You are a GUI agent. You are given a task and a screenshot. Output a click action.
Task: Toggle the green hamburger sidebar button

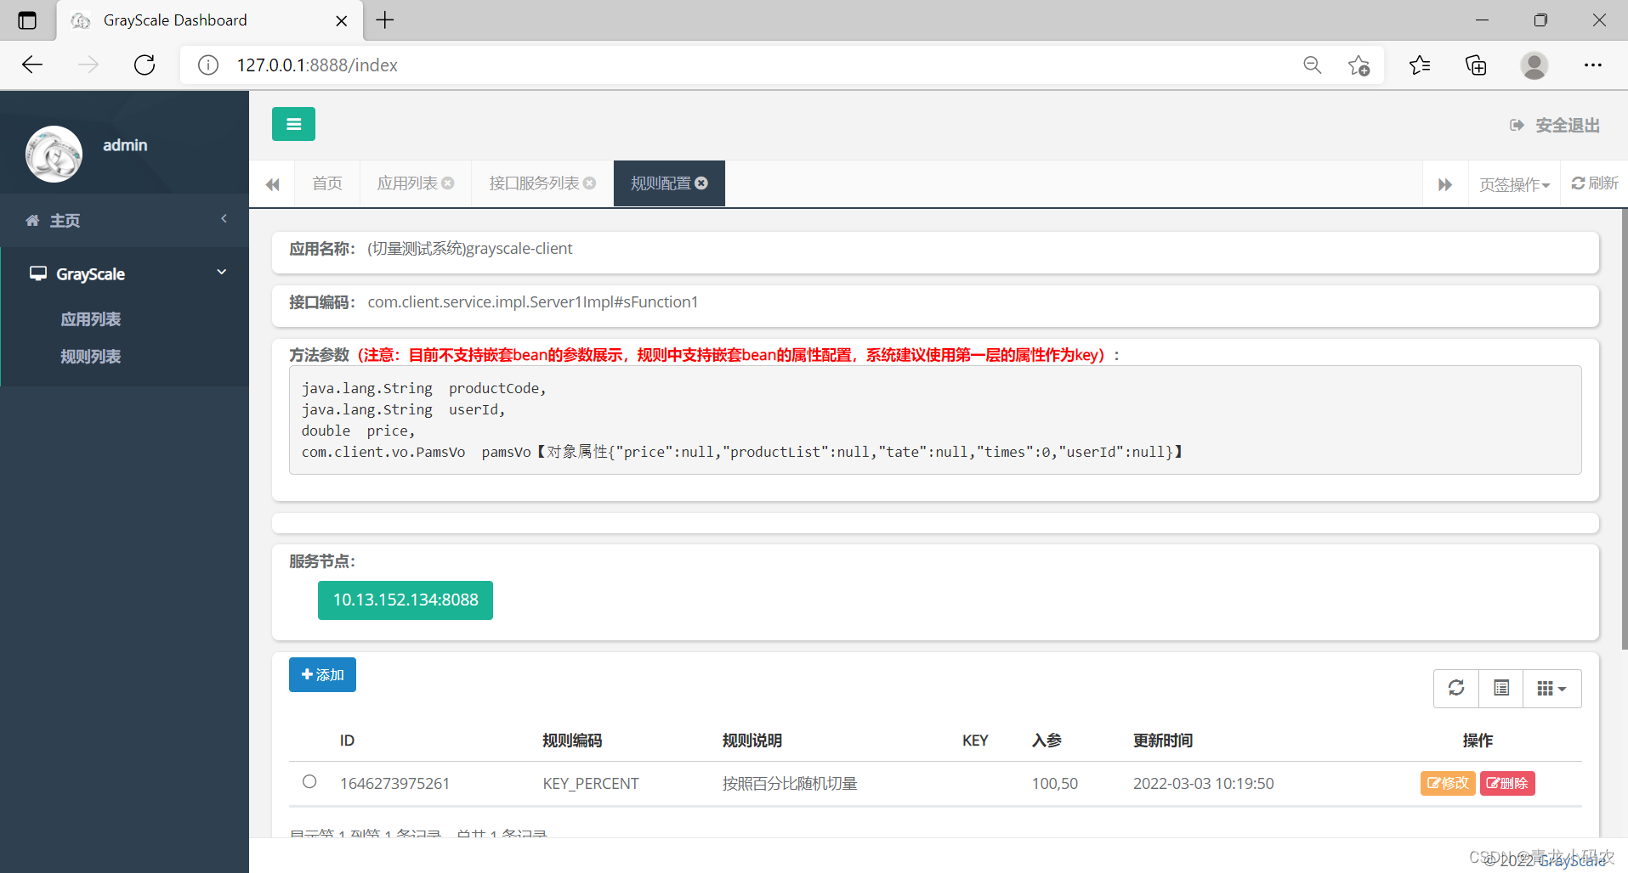coord(293,124)
